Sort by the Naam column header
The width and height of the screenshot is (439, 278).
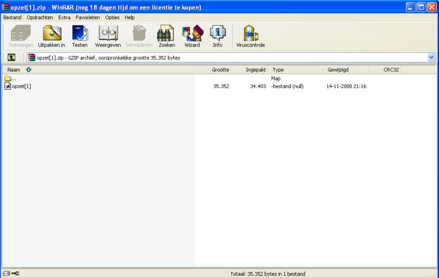98,70
